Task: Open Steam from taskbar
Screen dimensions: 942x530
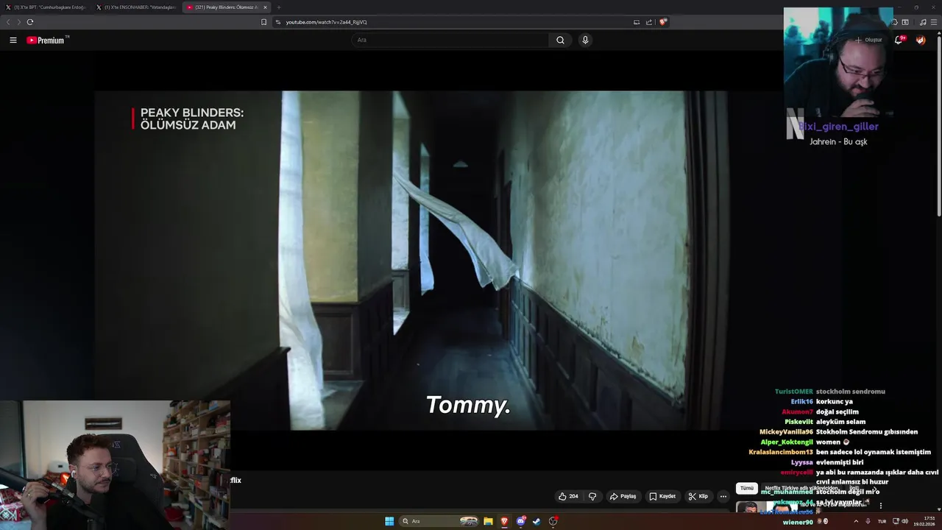Action: coord(536,521)
